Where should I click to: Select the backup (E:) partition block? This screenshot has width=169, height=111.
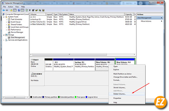point(84,65)
